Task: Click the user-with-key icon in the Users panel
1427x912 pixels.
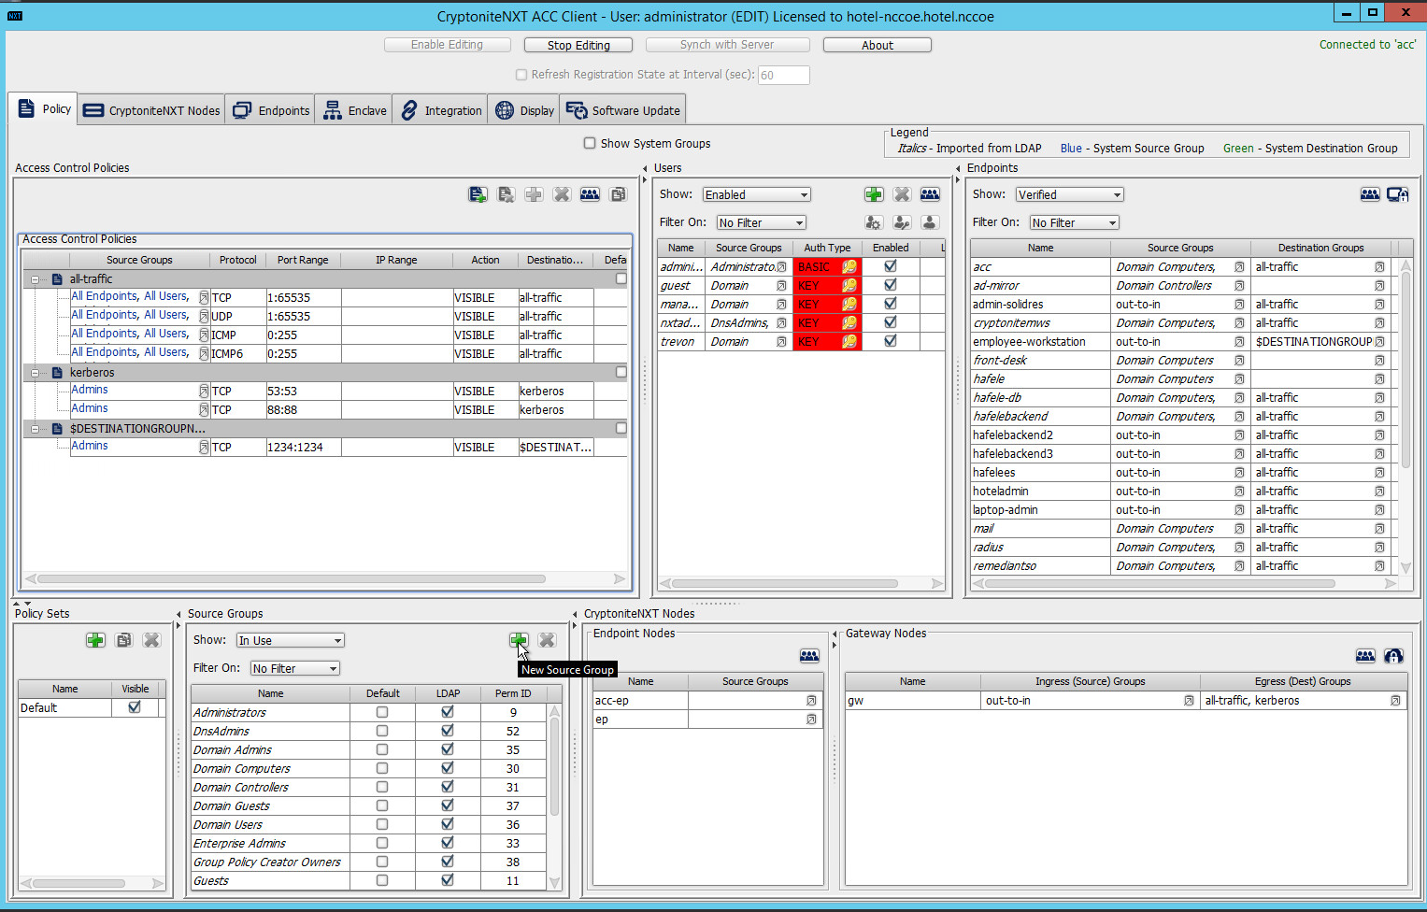Action: click(x=902, y=222)
